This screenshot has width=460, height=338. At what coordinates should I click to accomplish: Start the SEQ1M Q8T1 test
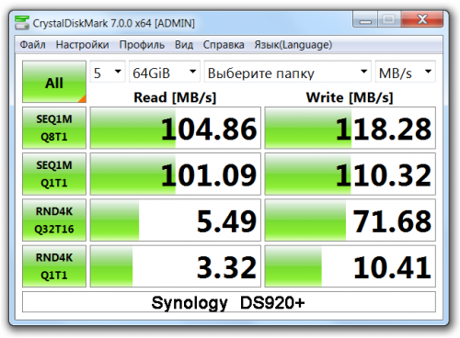point(54,128)
